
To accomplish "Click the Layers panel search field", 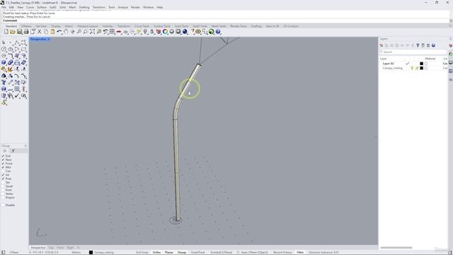I will pos(413,52).
